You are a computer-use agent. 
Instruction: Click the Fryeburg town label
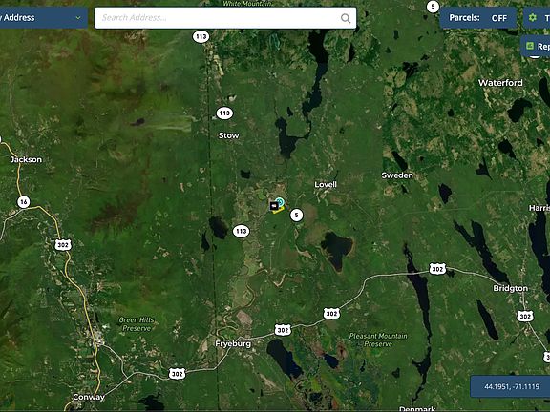coord(233,343)
